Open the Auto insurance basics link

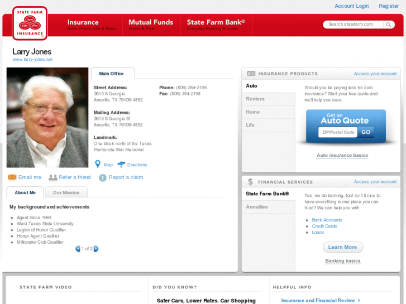342,156
